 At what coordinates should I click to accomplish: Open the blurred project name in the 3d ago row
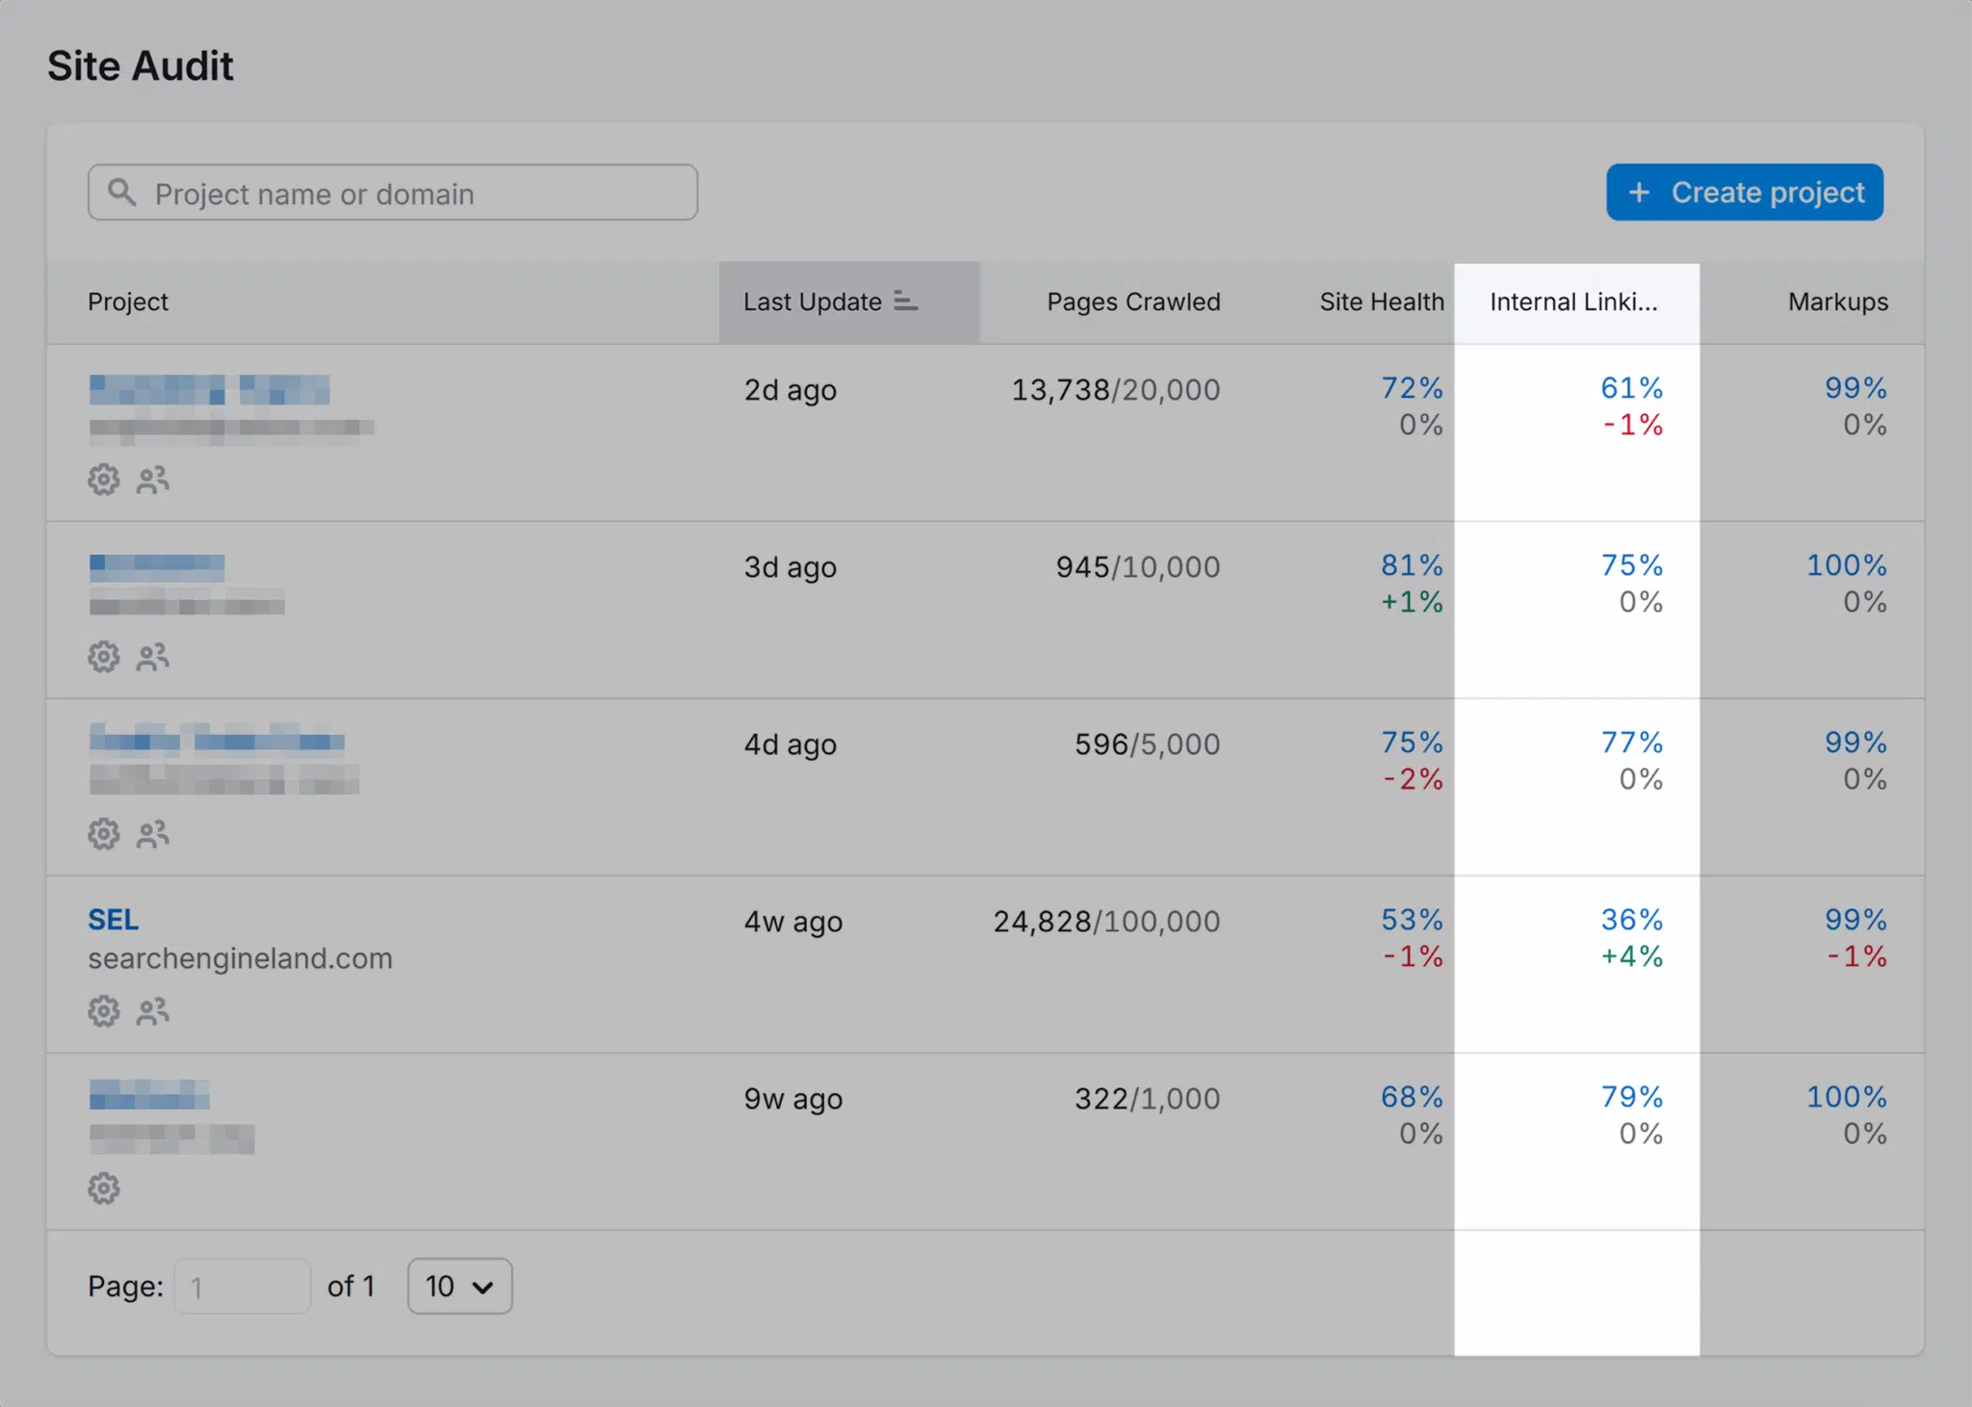click(157, 567)
